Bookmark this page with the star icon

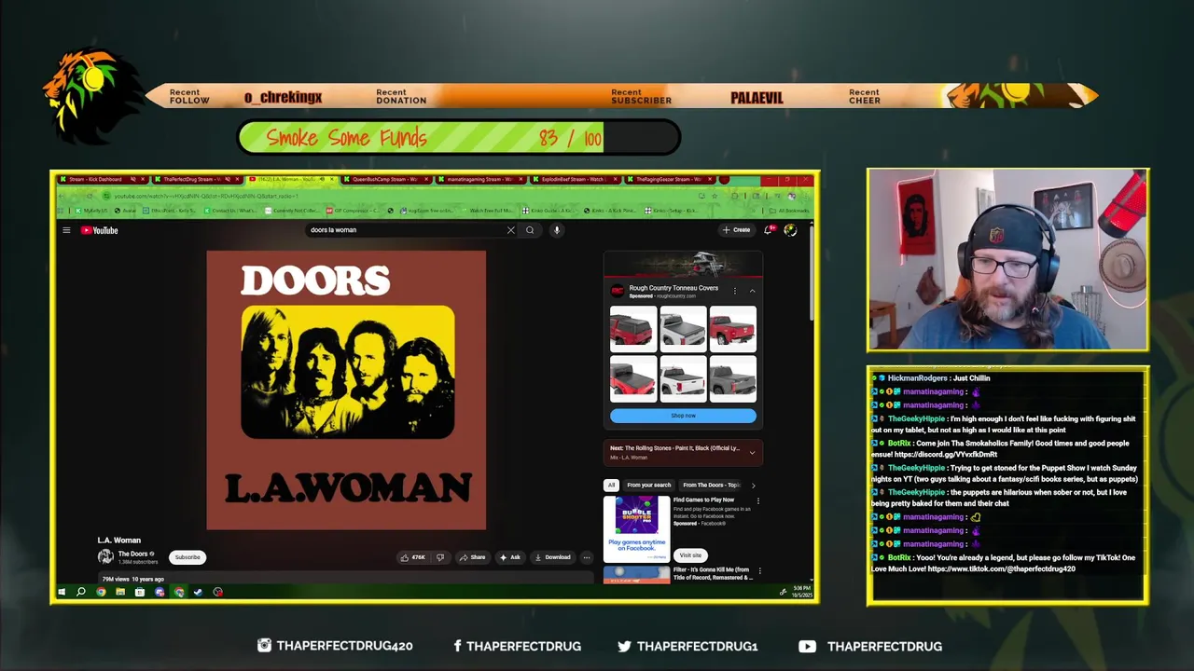[715, 196]
